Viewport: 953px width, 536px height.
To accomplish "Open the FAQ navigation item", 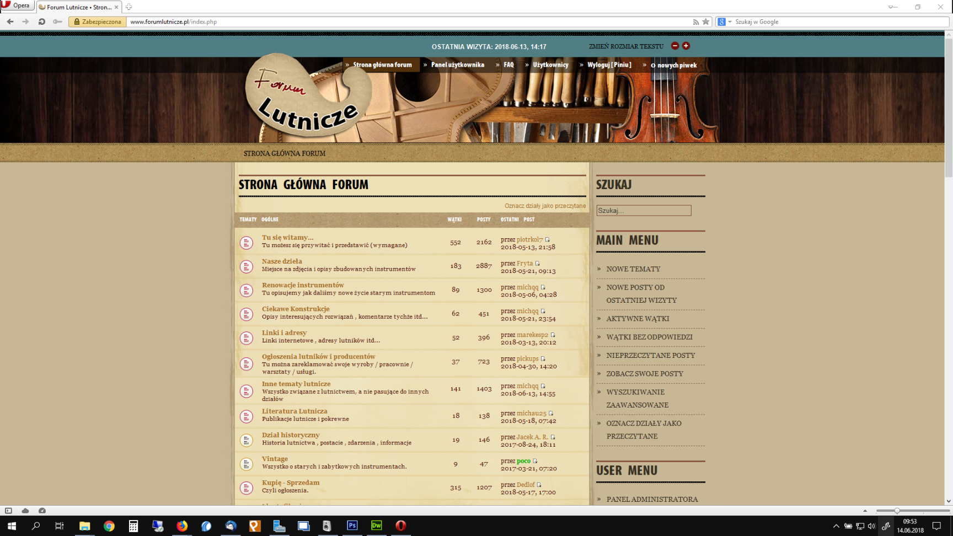I will 508,65.
